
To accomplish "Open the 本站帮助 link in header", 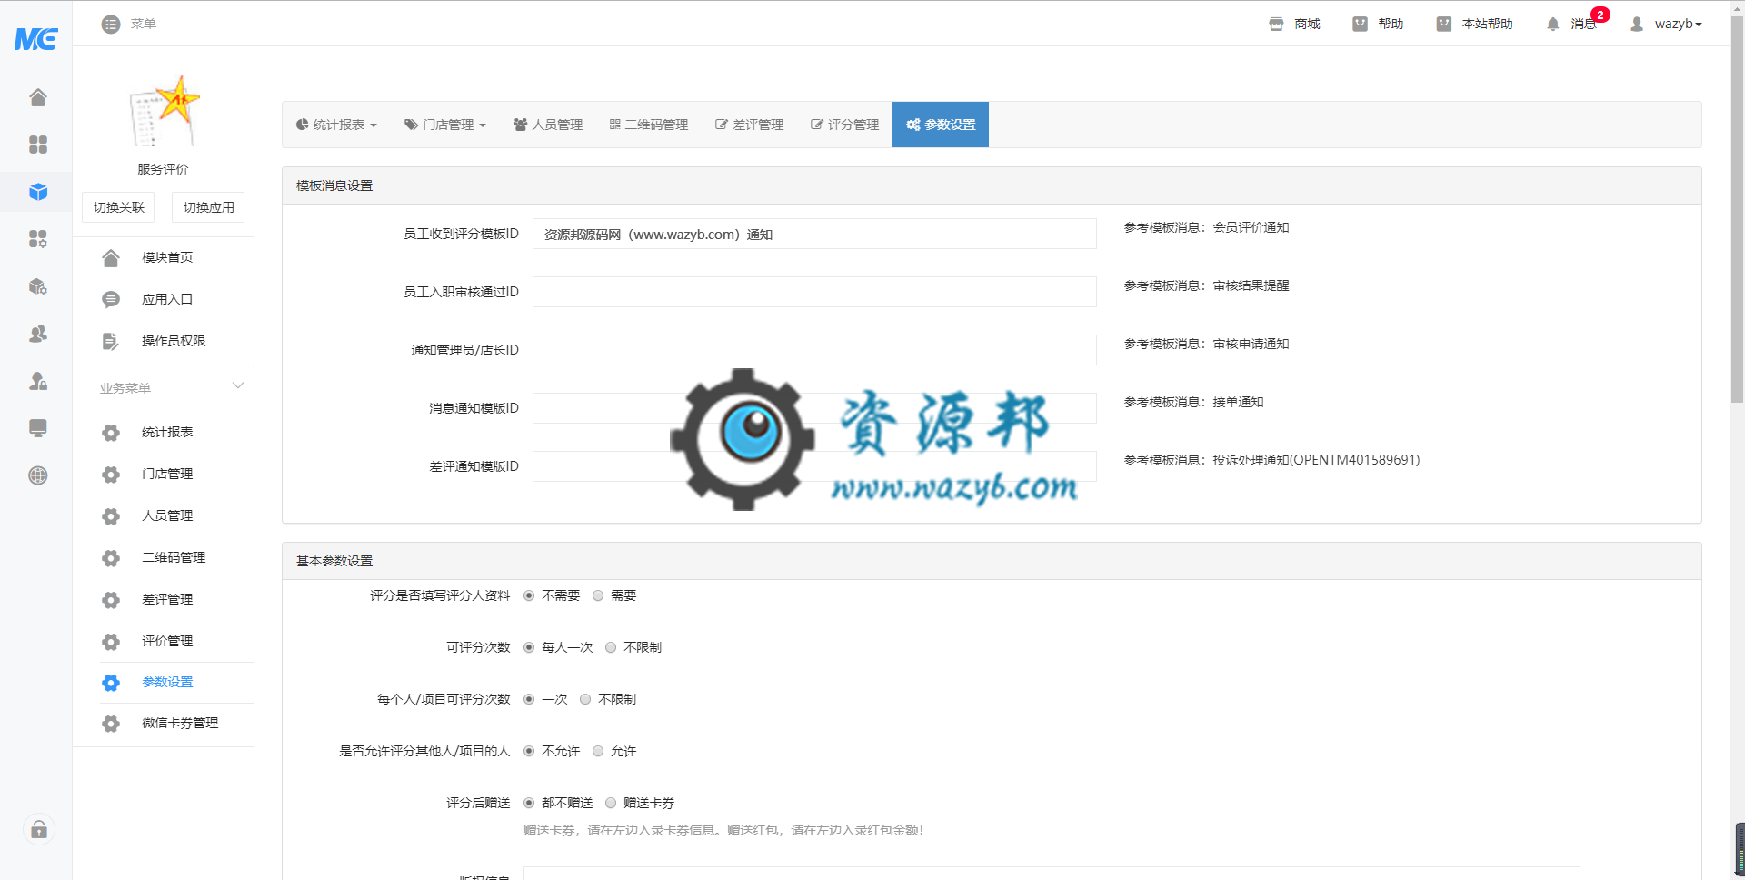I will point(1475,25).
